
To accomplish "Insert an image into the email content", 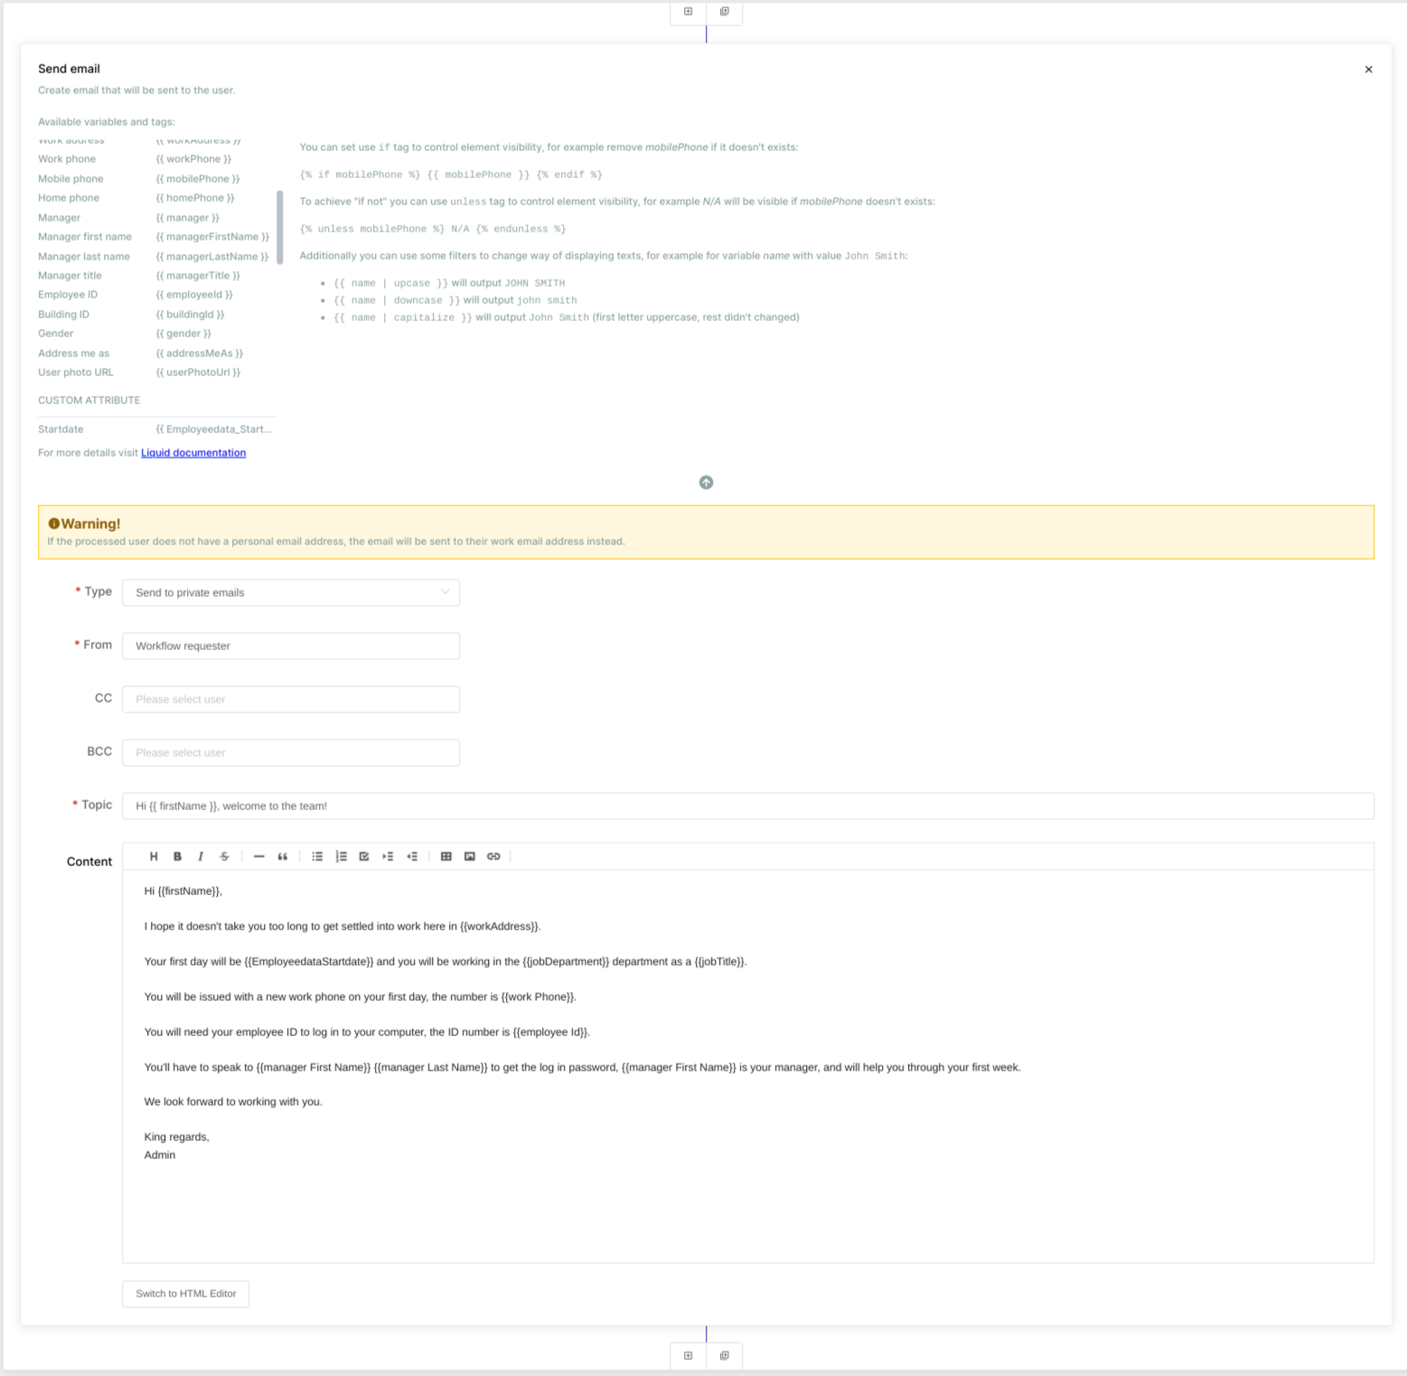I will 469,856.
